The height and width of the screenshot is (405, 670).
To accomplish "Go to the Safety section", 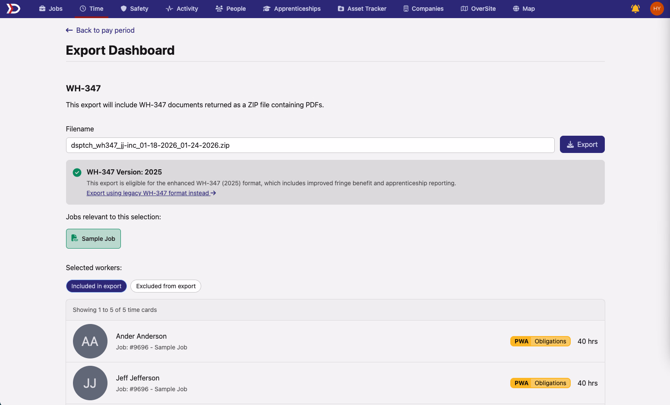I will coord(134,9).
